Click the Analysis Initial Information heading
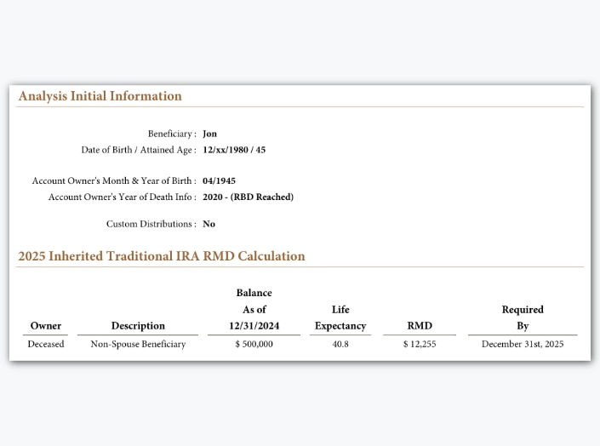Viewport: 600px width, 446px height. pos(100,96)
